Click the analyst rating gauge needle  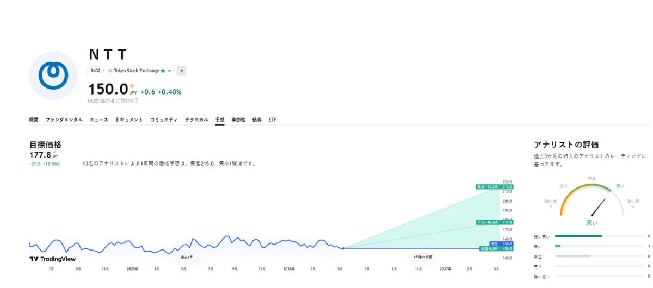tap(598, 208)
